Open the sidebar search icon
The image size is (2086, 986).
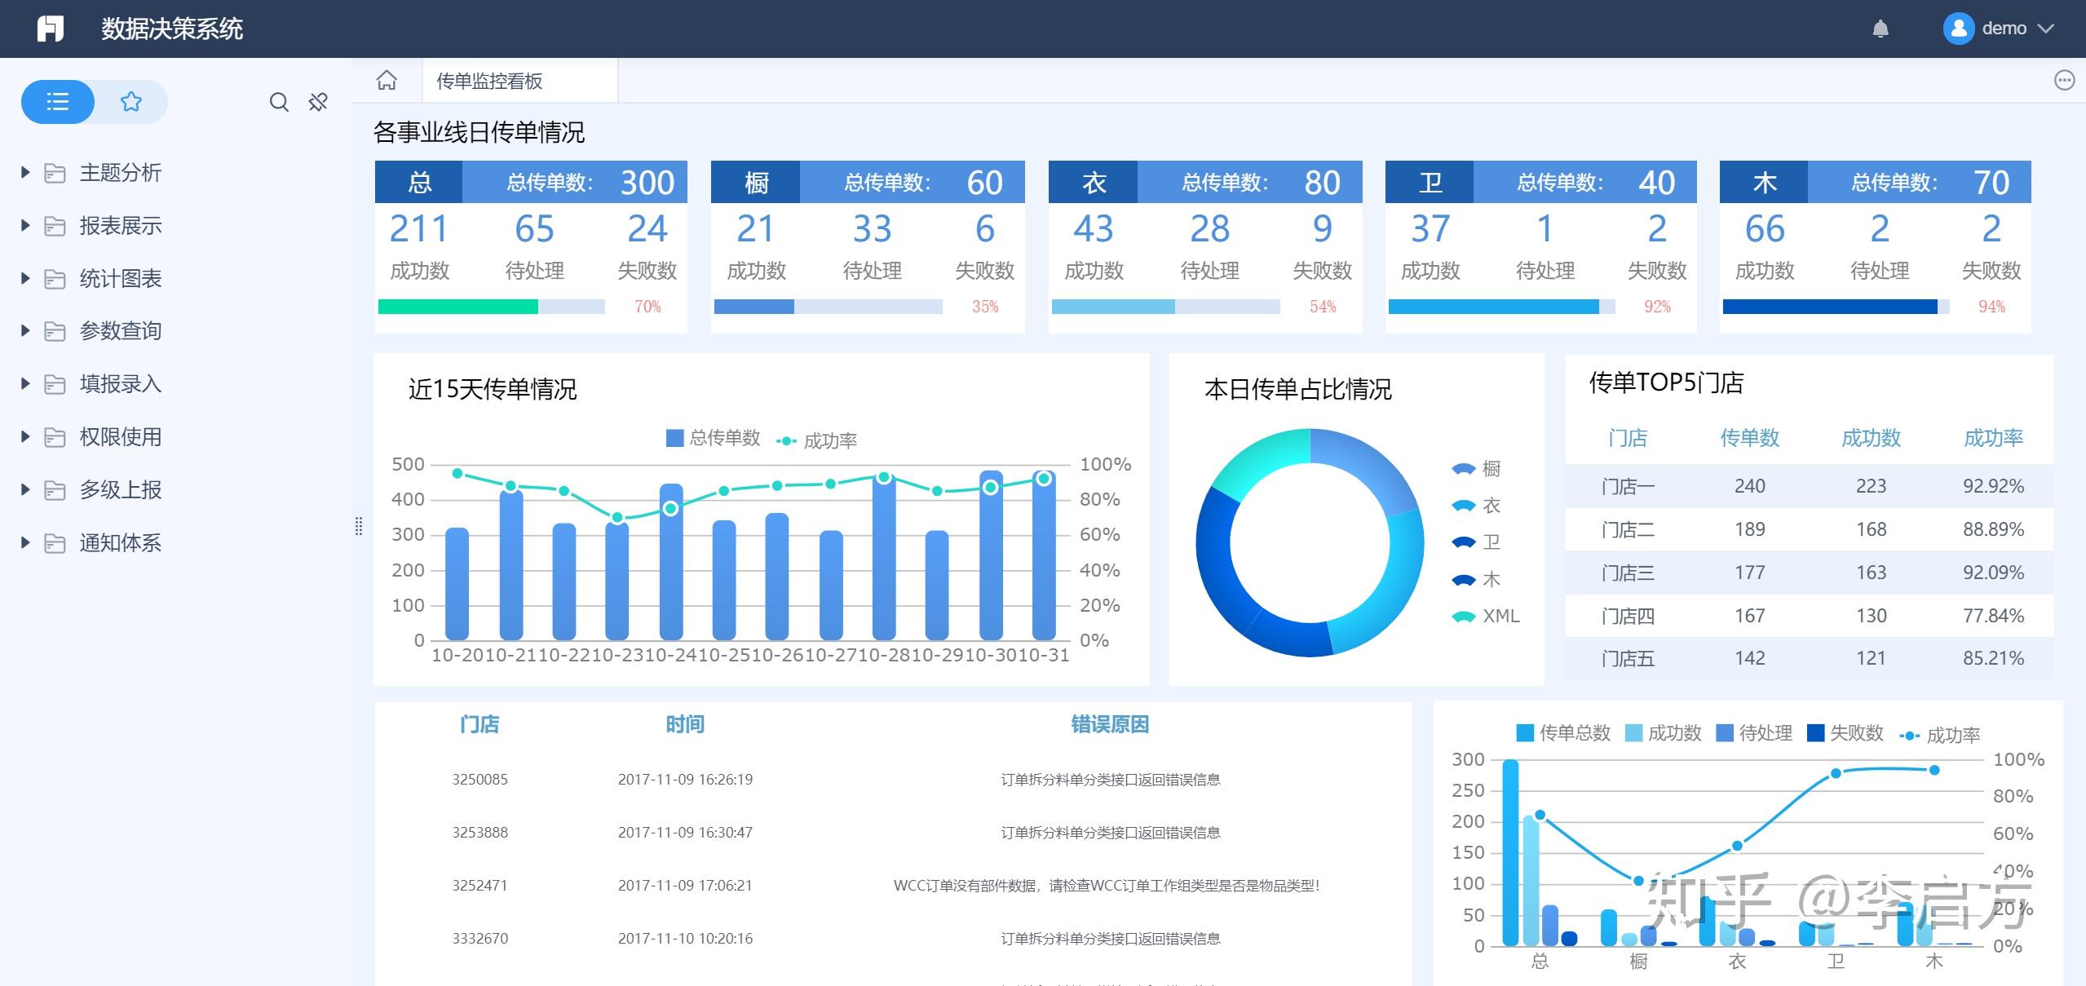[279, 102]
